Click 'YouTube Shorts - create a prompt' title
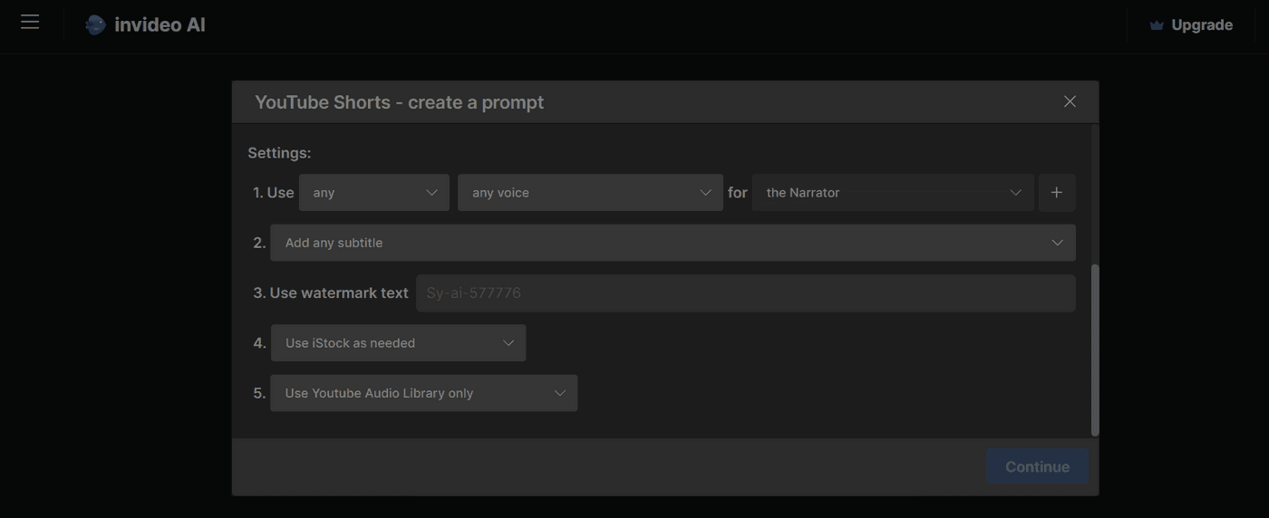The height and width of the screenshot is (518, 1269). pyautogui.click(x=400, y=102)
